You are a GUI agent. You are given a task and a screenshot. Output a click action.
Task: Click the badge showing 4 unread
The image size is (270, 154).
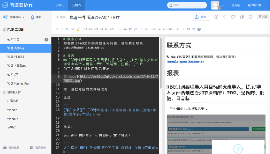[x=46, y=40]
